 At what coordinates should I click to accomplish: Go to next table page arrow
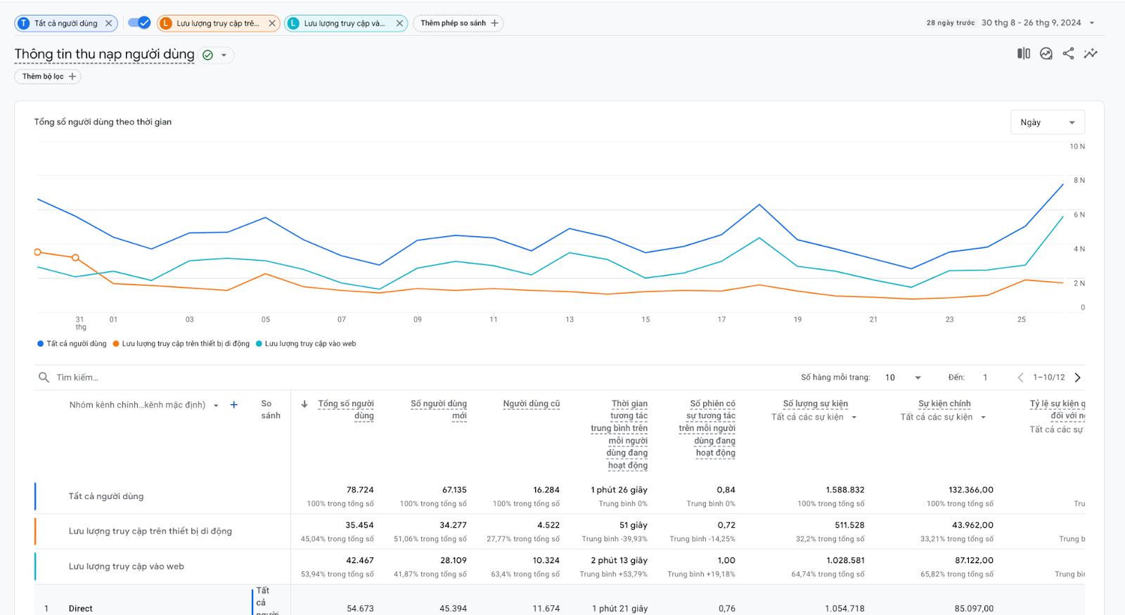[1078, 377]
